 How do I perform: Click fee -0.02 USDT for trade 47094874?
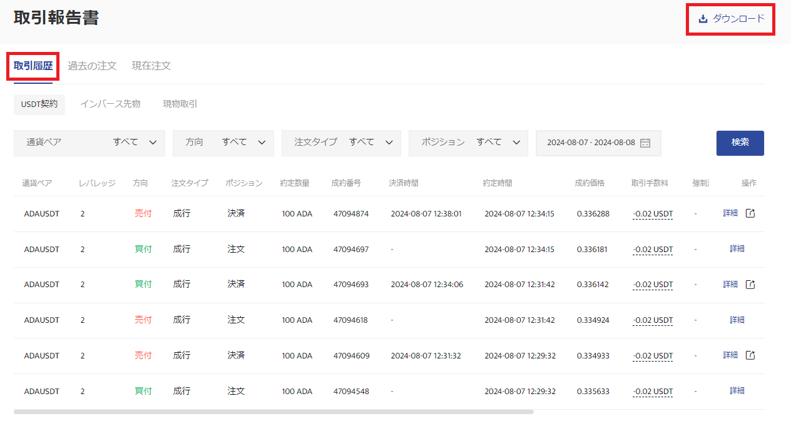pos(653,214)
